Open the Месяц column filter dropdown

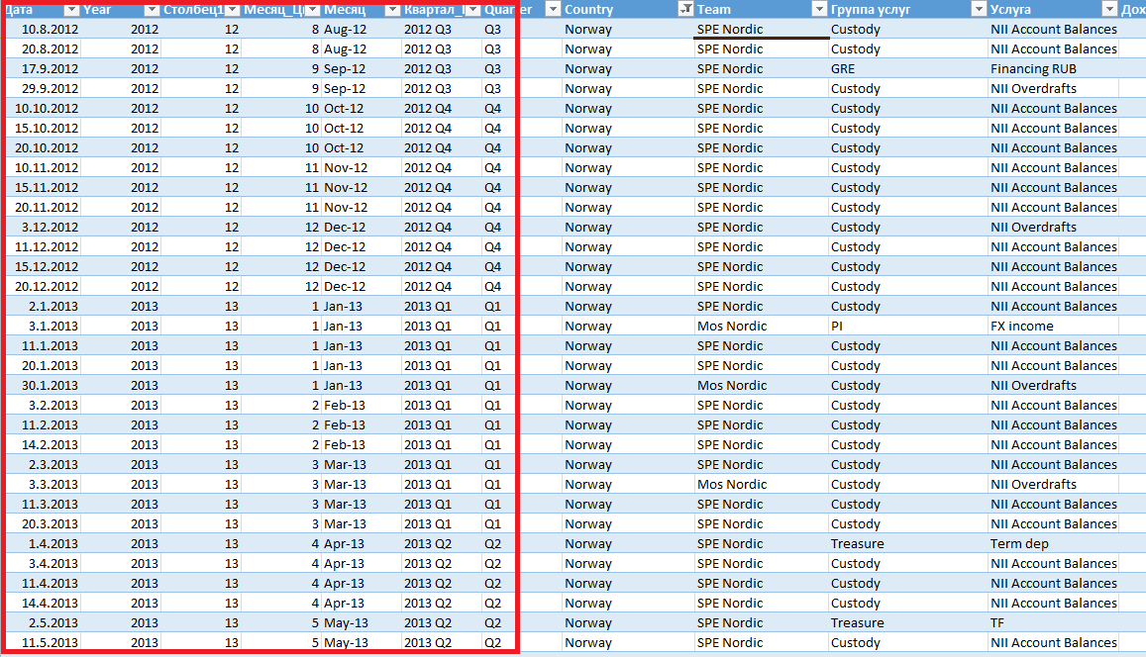[x=392, y=10]
